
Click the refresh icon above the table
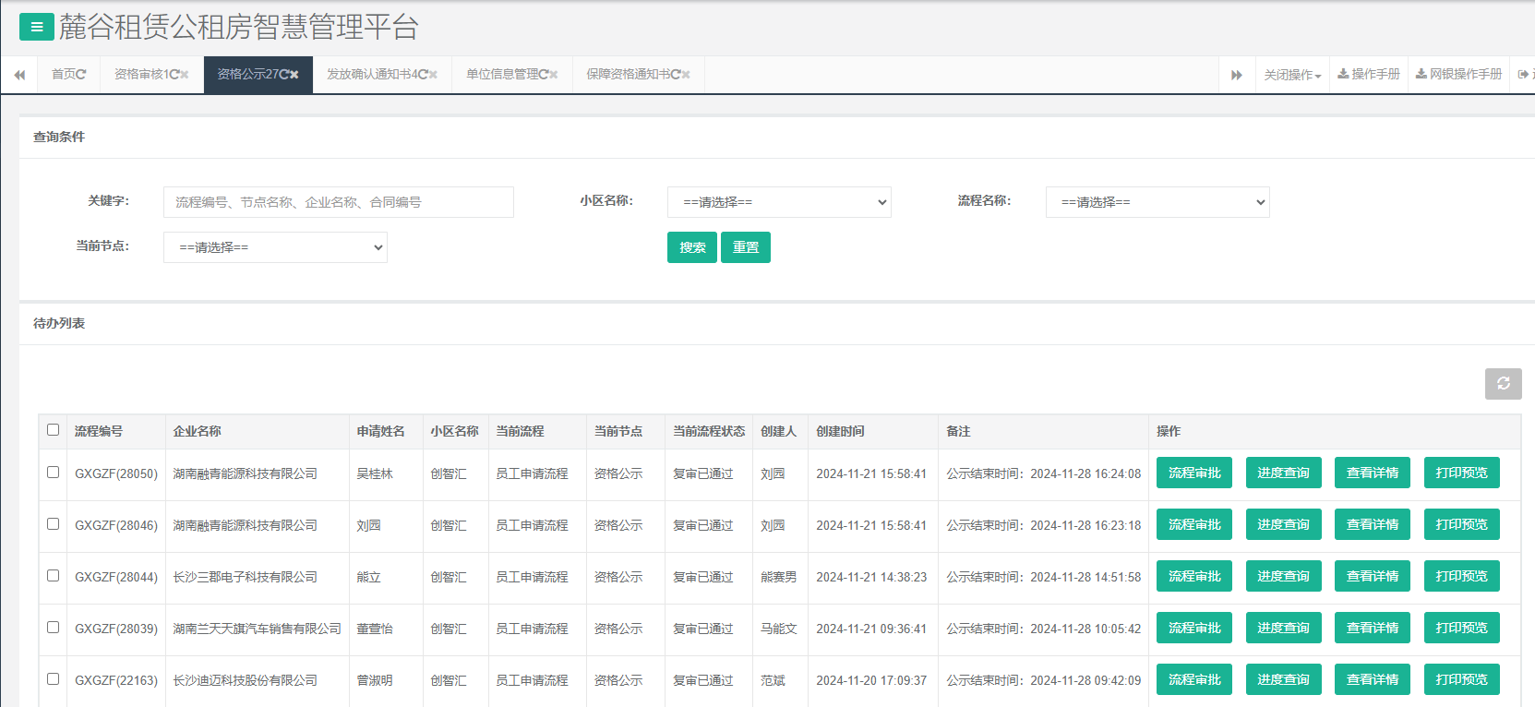pos(1503,384)
